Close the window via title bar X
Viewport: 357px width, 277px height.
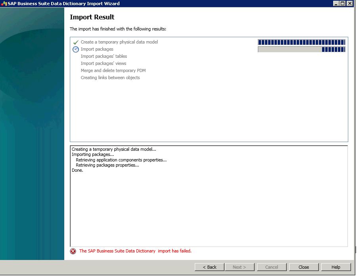(x=349, y=4)
